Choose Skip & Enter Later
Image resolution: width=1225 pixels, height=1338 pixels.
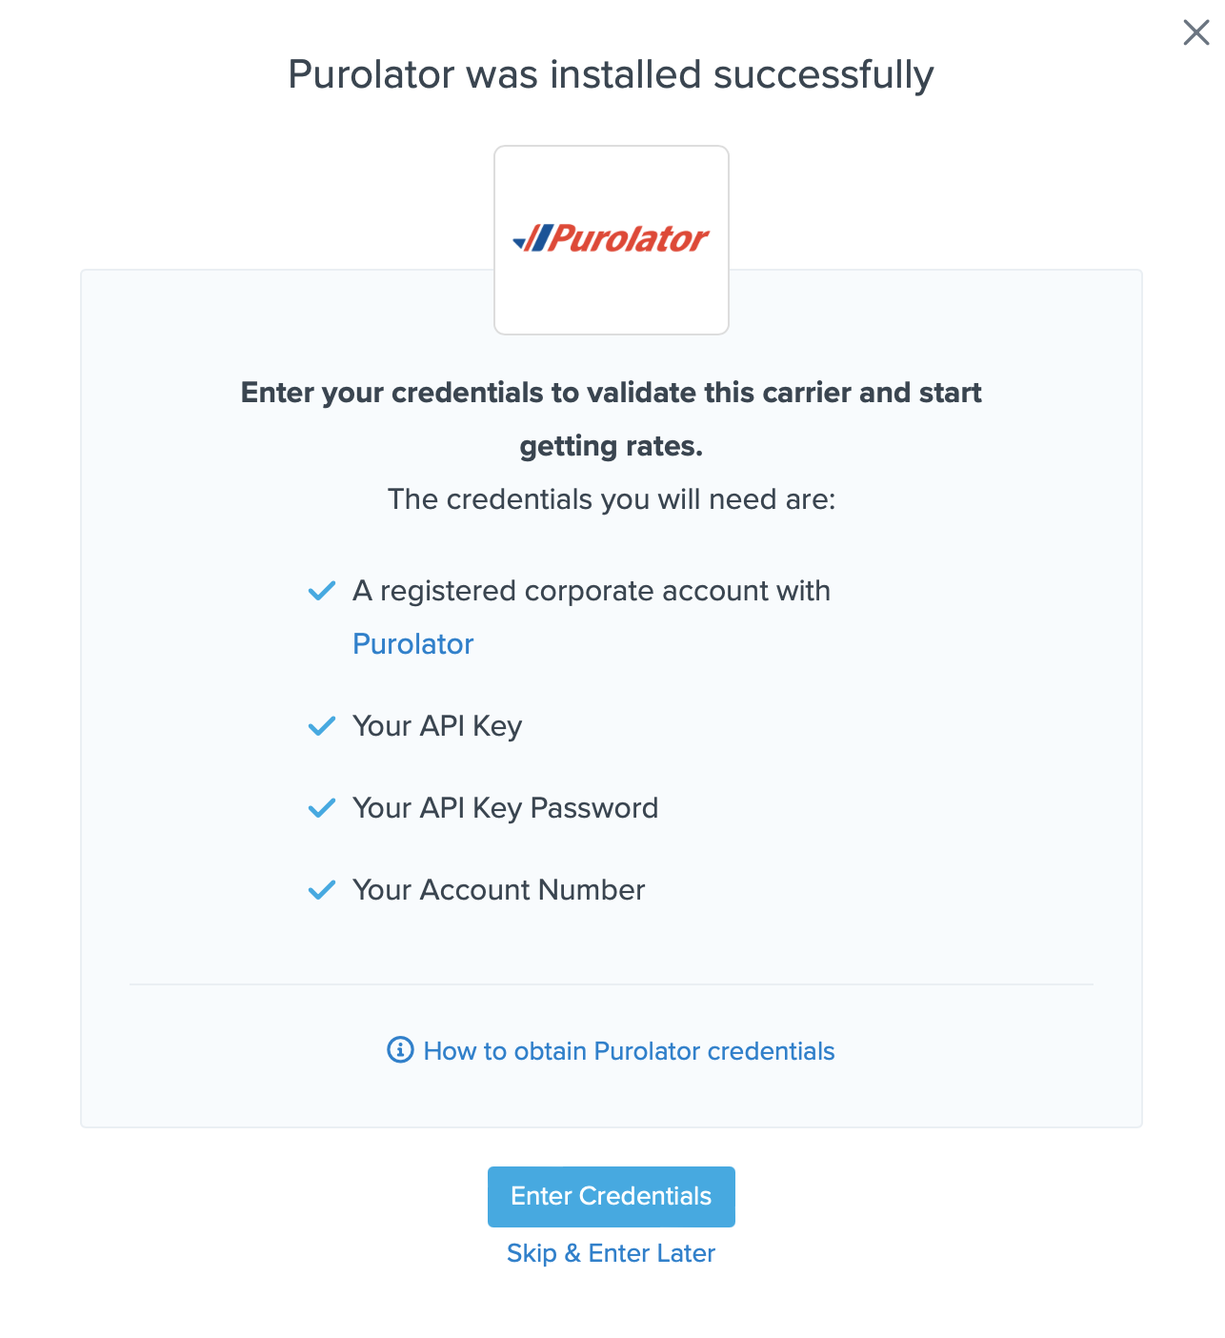(x=611, y=1253)
